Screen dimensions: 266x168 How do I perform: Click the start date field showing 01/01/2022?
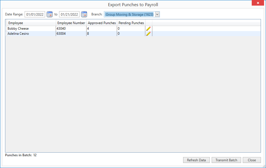point(35,14)
